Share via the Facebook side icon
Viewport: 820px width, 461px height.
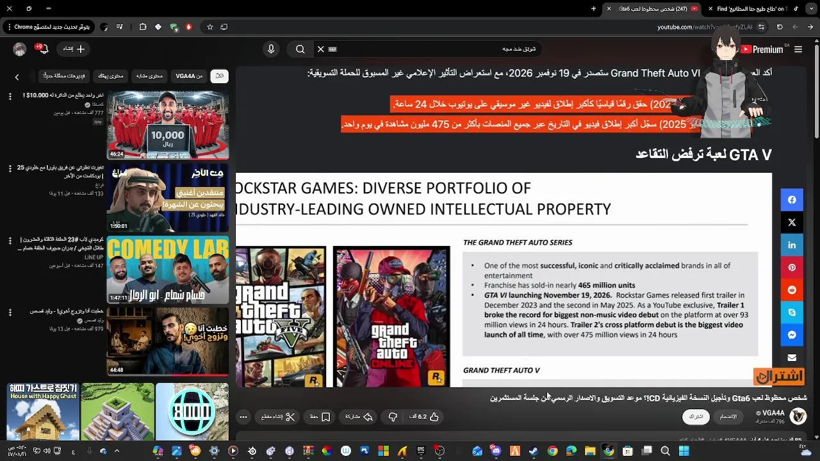(792, 200)
